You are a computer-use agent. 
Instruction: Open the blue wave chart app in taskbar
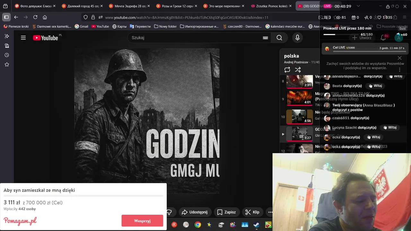(245, 225)
